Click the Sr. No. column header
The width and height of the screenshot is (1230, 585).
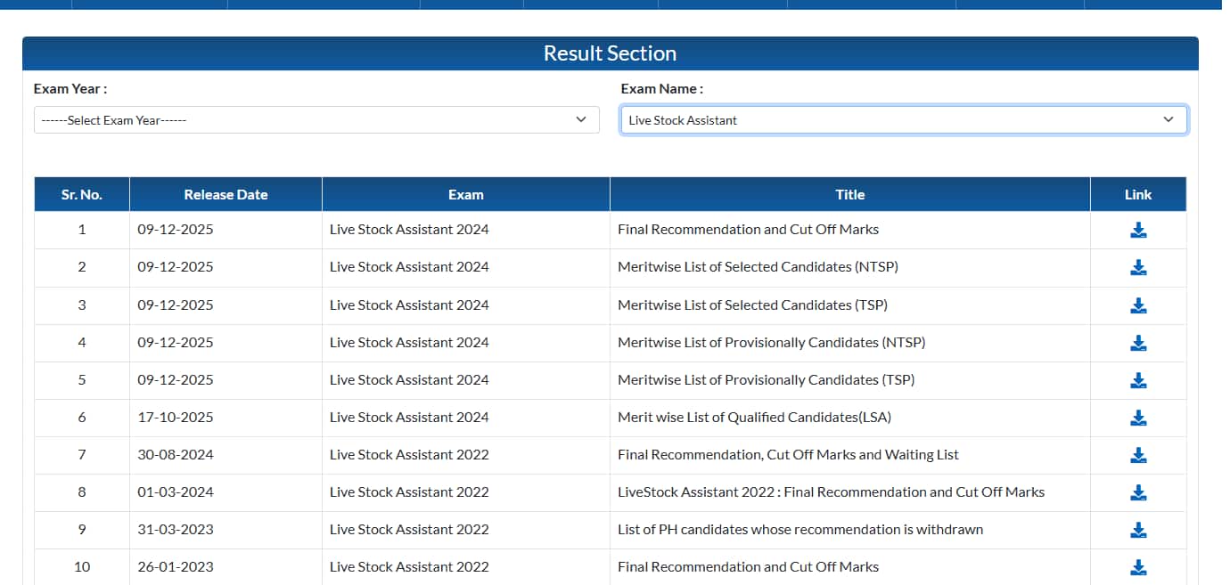pos(82,194)
